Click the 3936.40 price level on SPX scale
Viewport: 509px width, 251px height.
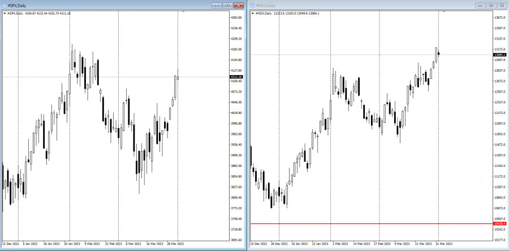236,144
